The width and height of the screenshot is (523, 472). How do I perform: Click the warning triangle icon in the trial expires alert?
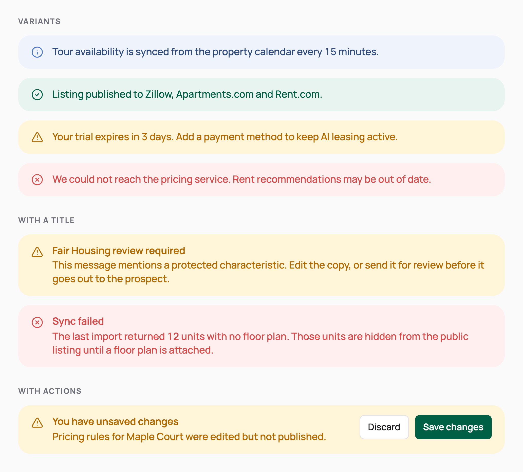click(37, 137)
